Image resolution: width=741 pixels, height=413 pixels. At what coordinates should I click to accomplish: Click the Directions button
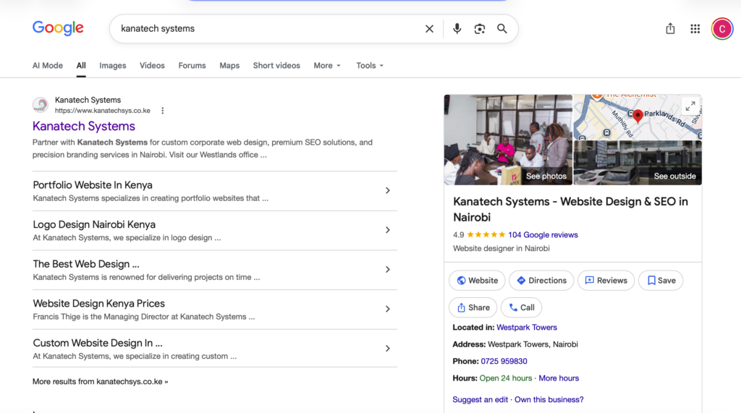pyautogui.click(x=541, y=281)
